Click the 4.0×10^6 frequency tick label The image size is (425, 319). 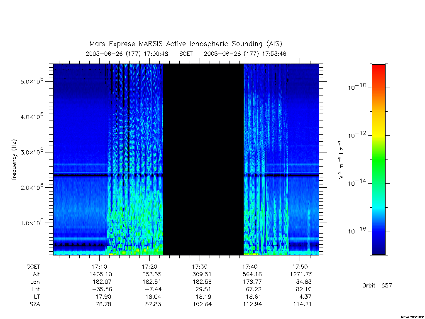coord(32,116)
